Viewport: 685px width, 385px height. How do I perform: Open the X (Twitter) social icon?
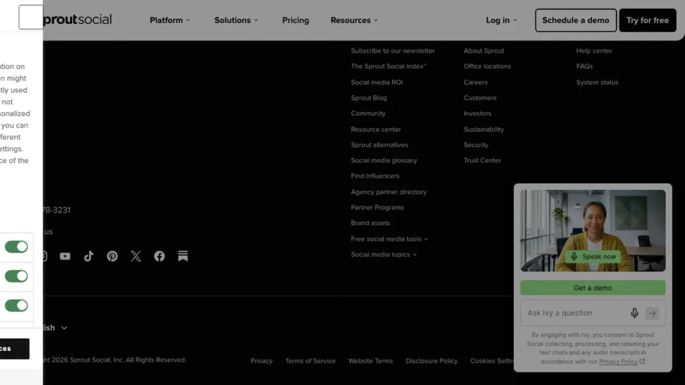(x=136, y=256)
